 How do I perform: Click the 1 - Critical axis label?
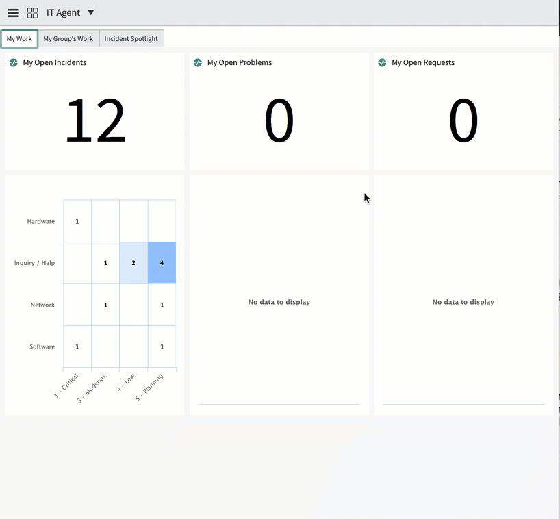[66, 385]
